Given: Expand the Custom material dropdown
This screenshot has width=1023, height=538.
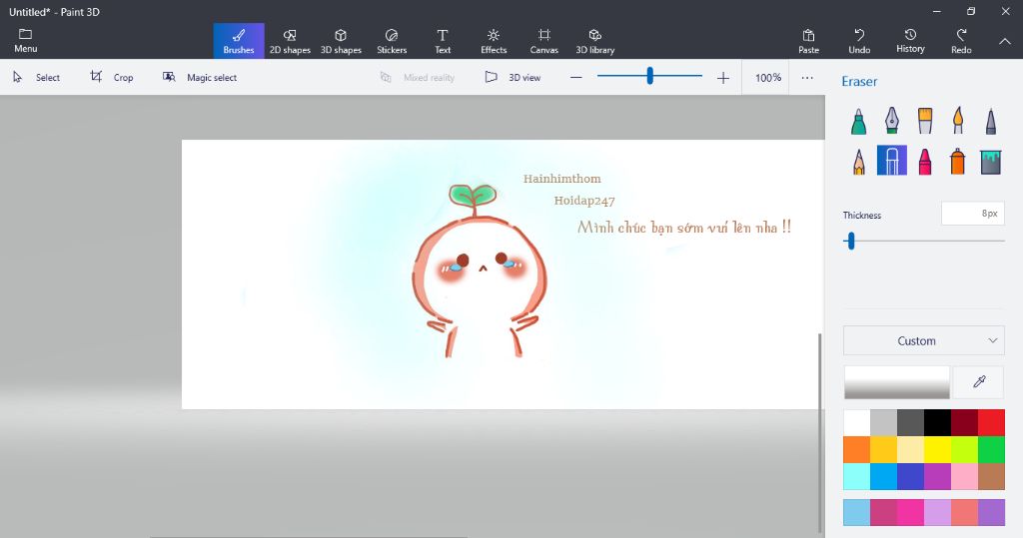Looking at the screenshot, I should 923,340.
